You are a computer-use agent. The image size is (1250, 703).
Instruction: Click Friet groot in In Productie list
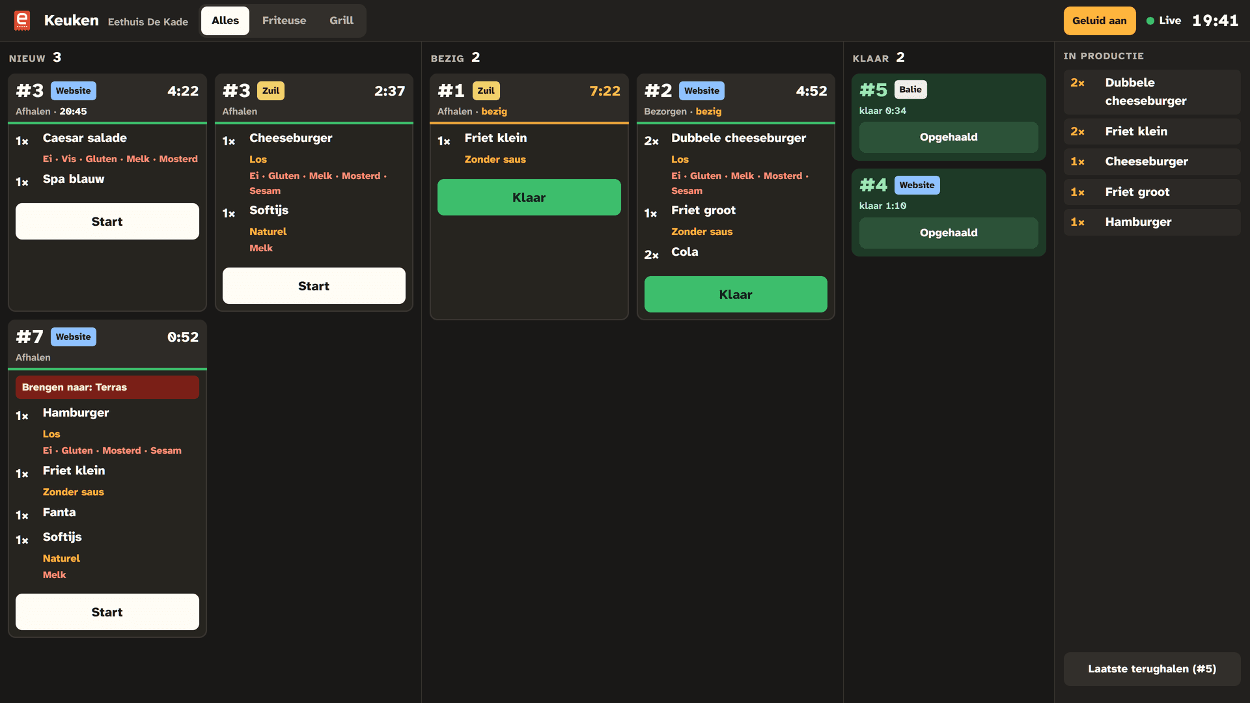click(1152, 192)
